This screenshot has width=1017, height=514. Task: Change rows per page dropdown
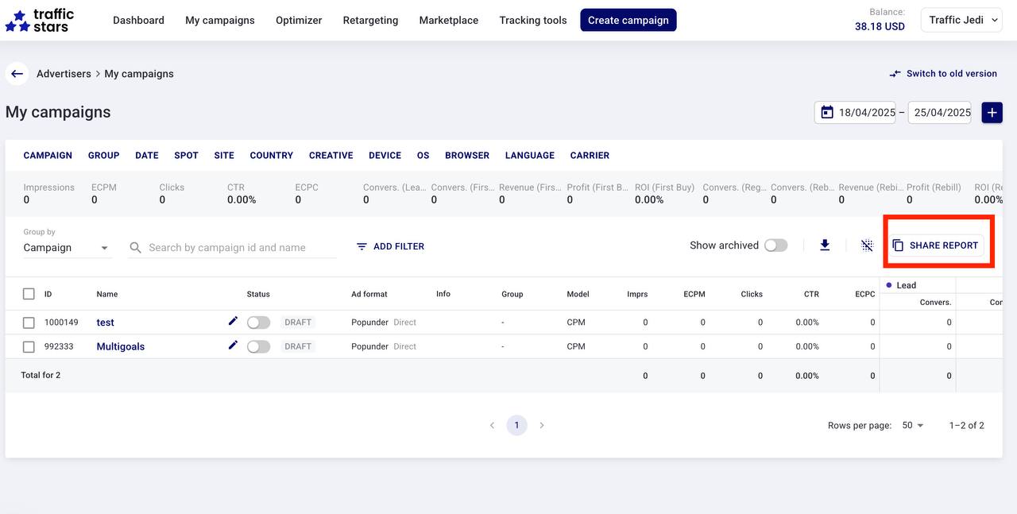coord(913,426)
